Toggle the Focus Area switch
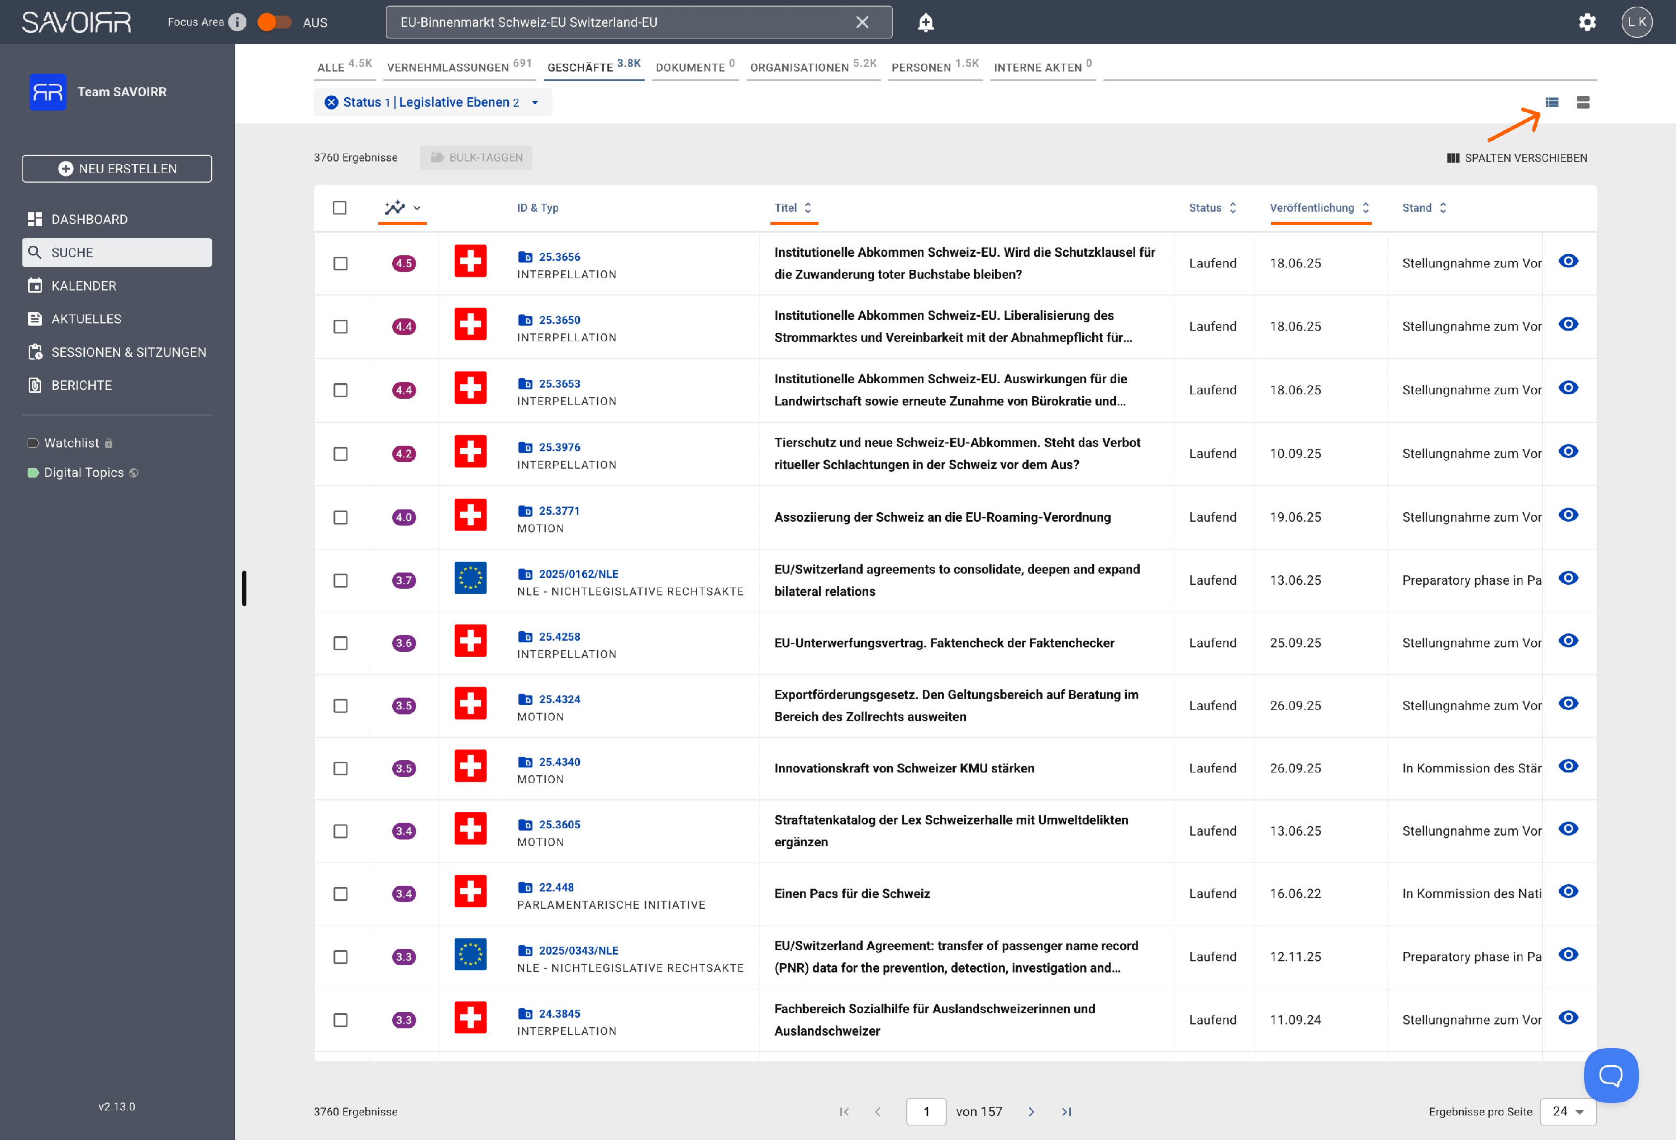1676x1140 pixels. pos(274,22)
